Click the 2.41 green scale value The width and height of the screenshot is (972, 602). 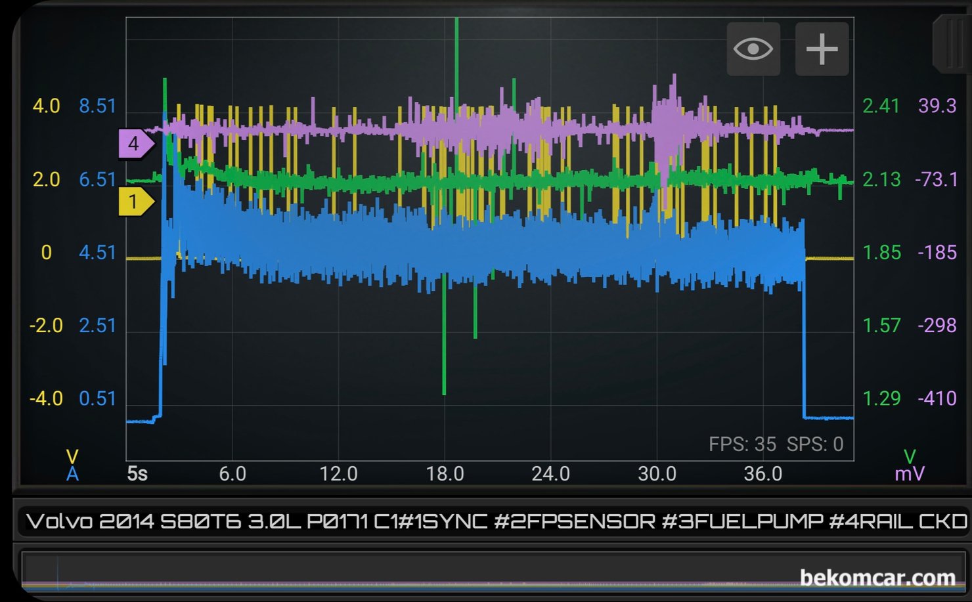881,106
